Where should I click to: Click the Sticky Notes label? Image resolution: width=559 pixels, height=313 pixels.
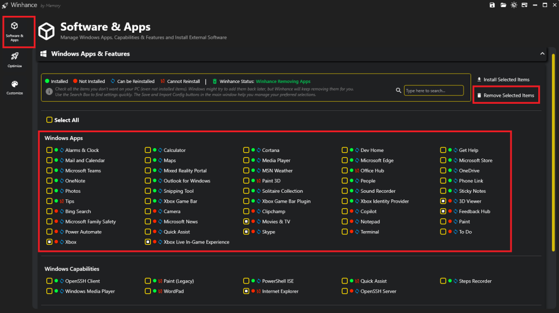point(472,191)
